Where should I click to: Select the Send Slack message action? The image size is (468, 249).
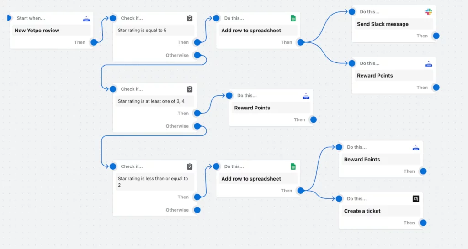pos(383,24)
